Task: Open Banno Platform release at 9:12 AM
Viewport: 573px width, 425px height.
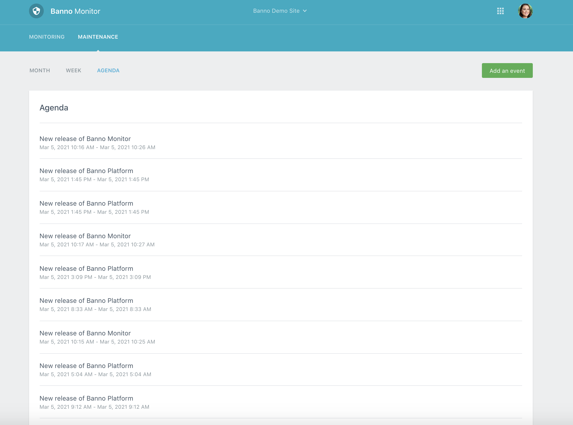Action: [87, 399]
